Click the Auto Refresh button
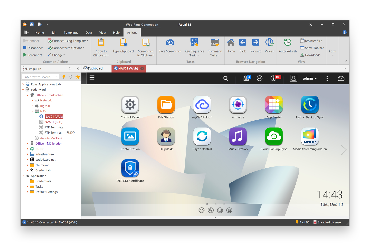The width and height of the screenshot is (370, 246). pos(288,46)
